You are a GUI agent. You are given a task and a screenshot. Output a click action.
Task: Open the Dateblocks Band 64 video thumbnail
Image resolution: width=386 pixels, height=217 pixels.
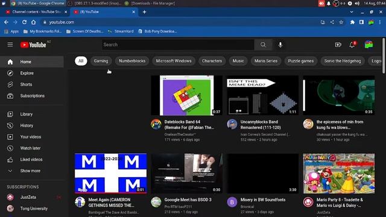coord(186,95)
